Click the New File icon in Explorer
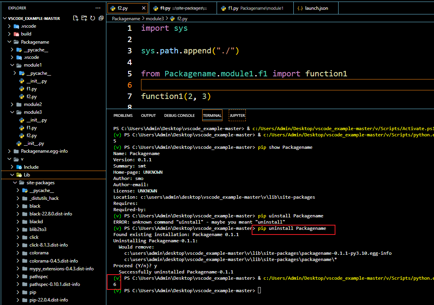Screen dimensions: 434x305 [76, 18]
